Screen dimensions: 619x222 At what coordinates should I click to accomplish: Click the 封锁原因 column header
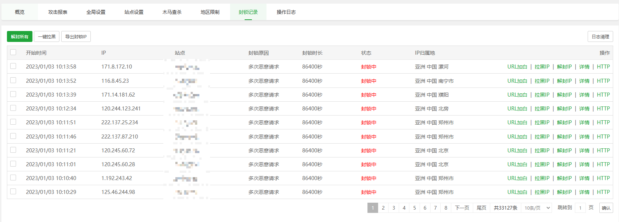click(x=258, y=53)
